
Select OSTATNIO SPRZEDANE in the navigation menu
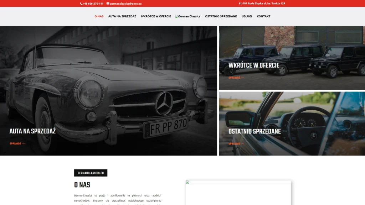(221, 16)
